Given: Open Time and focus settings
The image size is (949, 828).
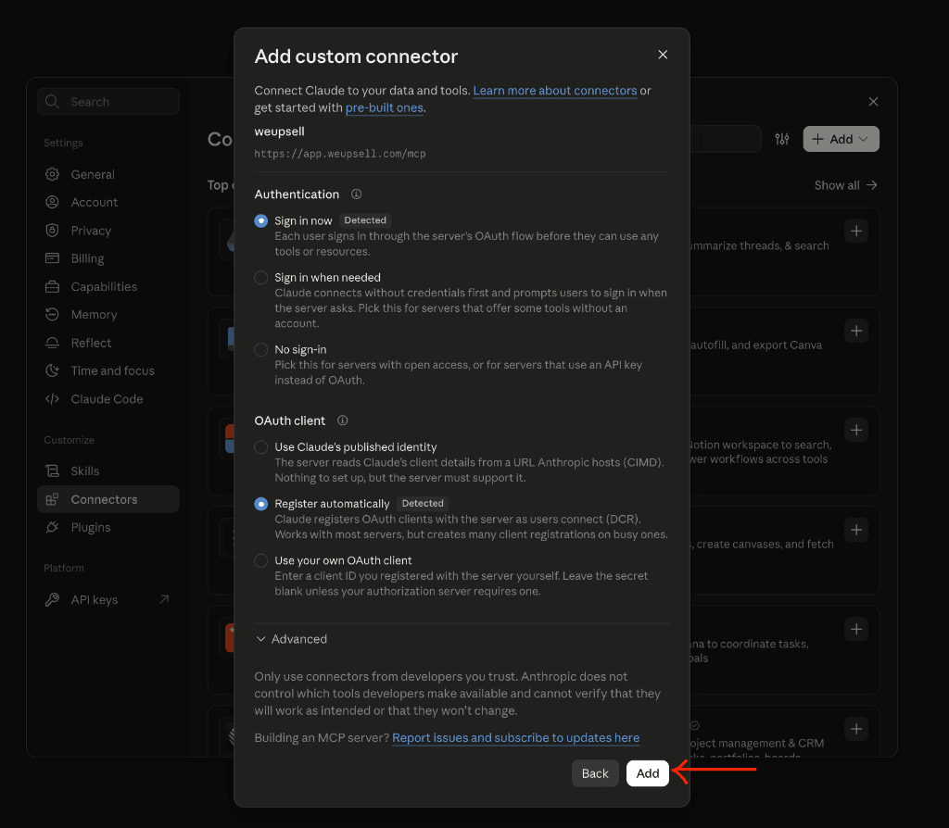Looking at the screenshot, I should tap(112, 370).
